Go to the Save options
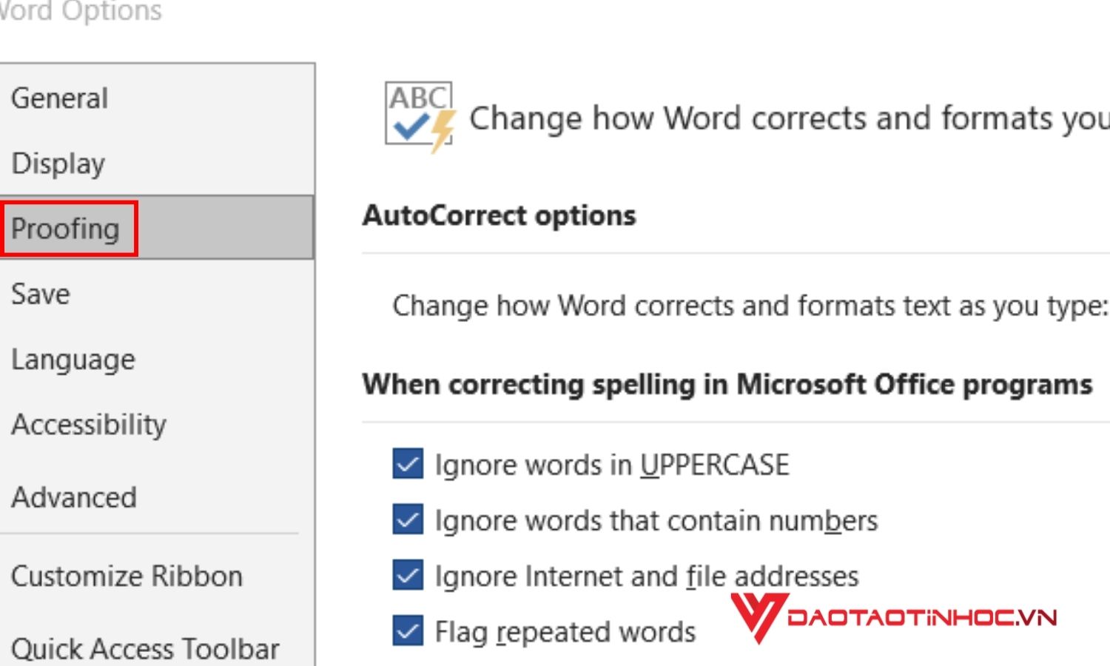Screen dimensions: 1110x666 (x=41, y=294)
